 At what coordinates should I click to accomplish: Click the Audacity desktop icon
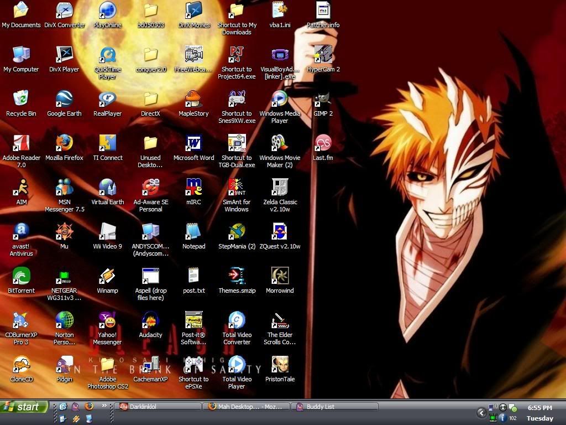click(150, 325)
